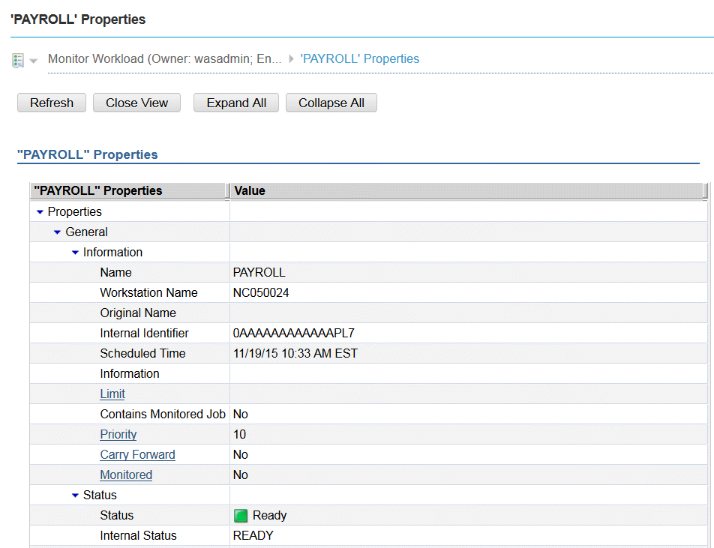Collapse the Properties tree node
The height and width of the screenshot is (548, 714).
point(40,211)
